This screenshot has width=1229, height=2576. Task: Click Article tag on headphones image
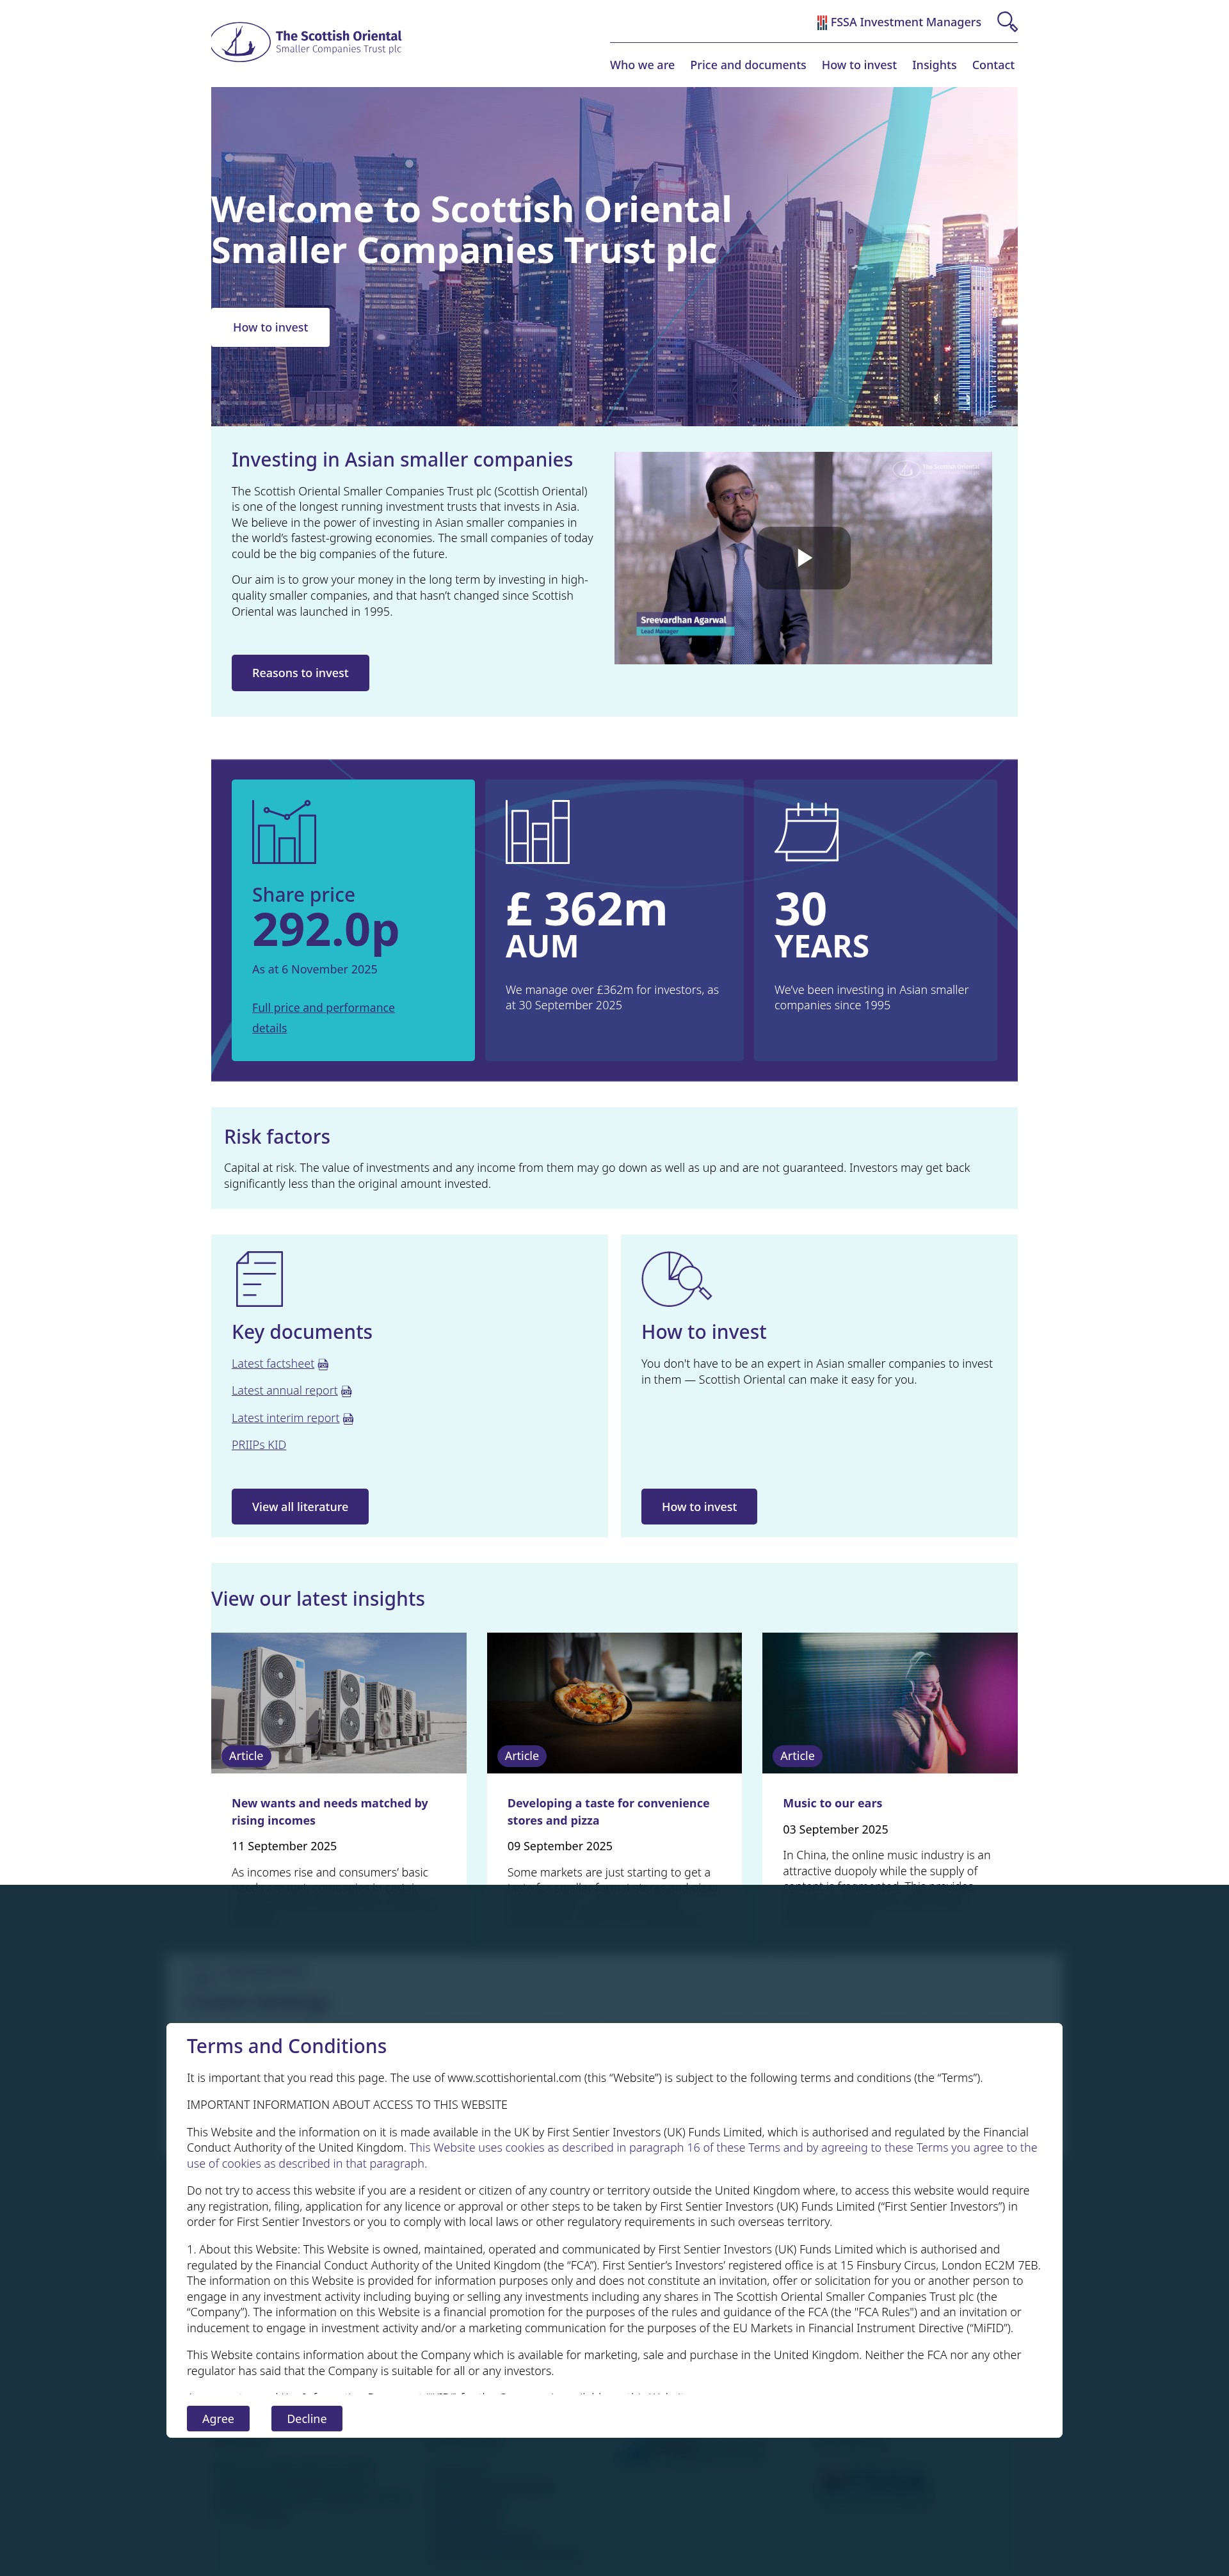(797, 1756)
